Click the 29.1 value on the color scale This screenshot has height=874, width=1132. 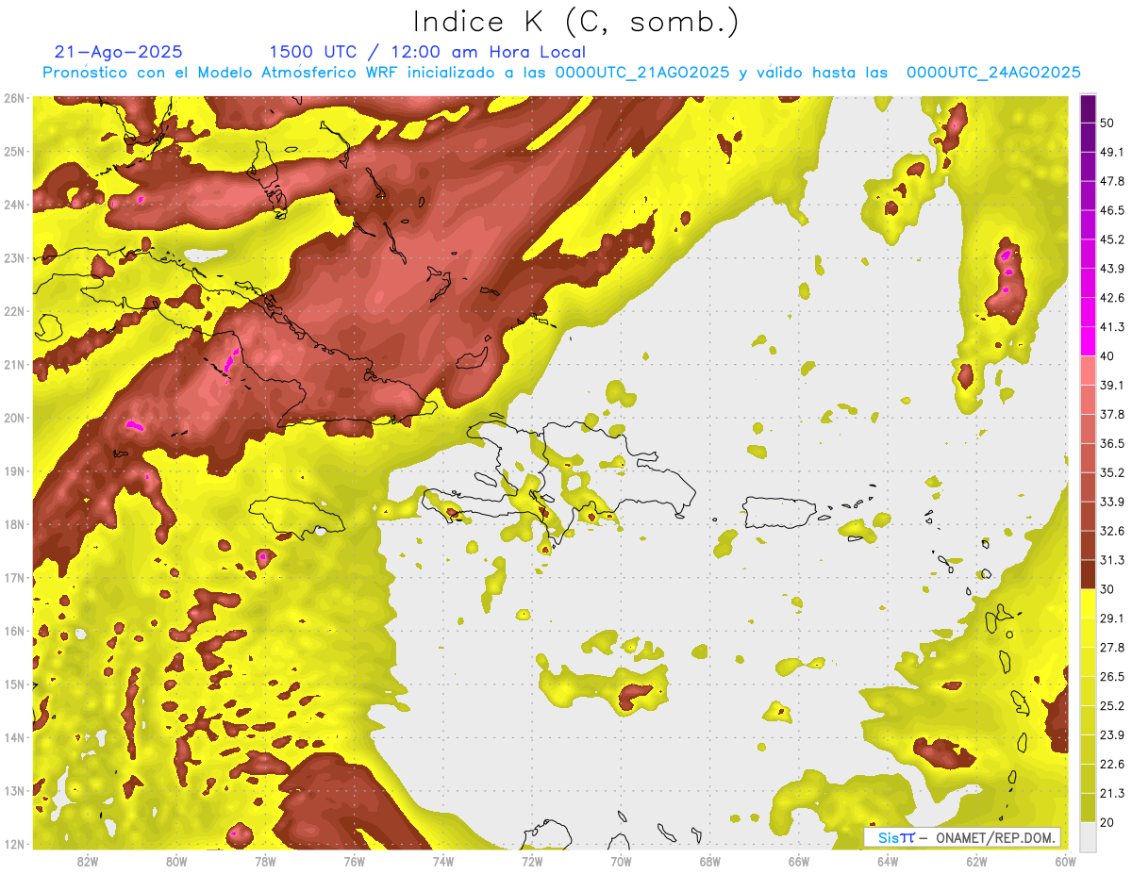pos(1111,618)
